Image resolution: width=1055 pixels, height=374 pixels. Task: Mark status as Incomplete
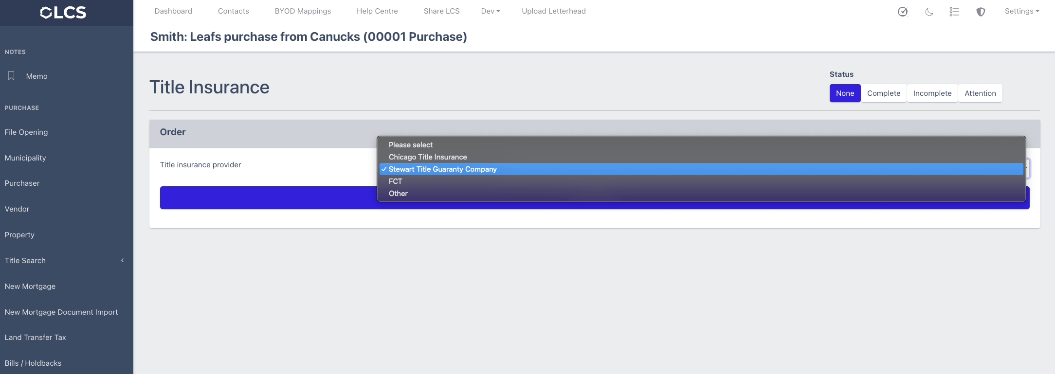(x=932, y=93)
